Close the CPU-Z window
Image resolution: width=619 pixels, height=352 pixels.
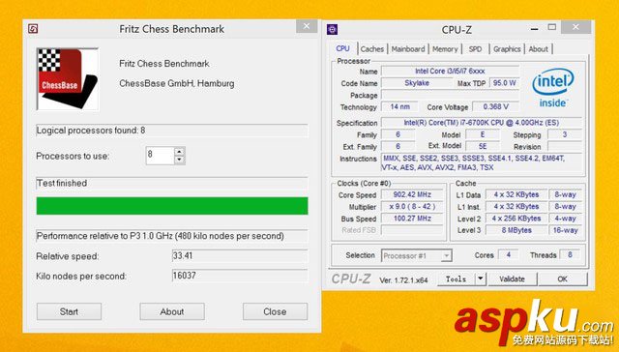pos(576,27)
